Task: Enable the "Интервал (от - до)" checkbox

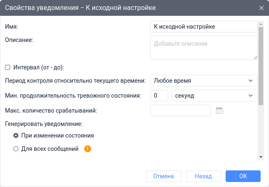Action: (8, 67)
